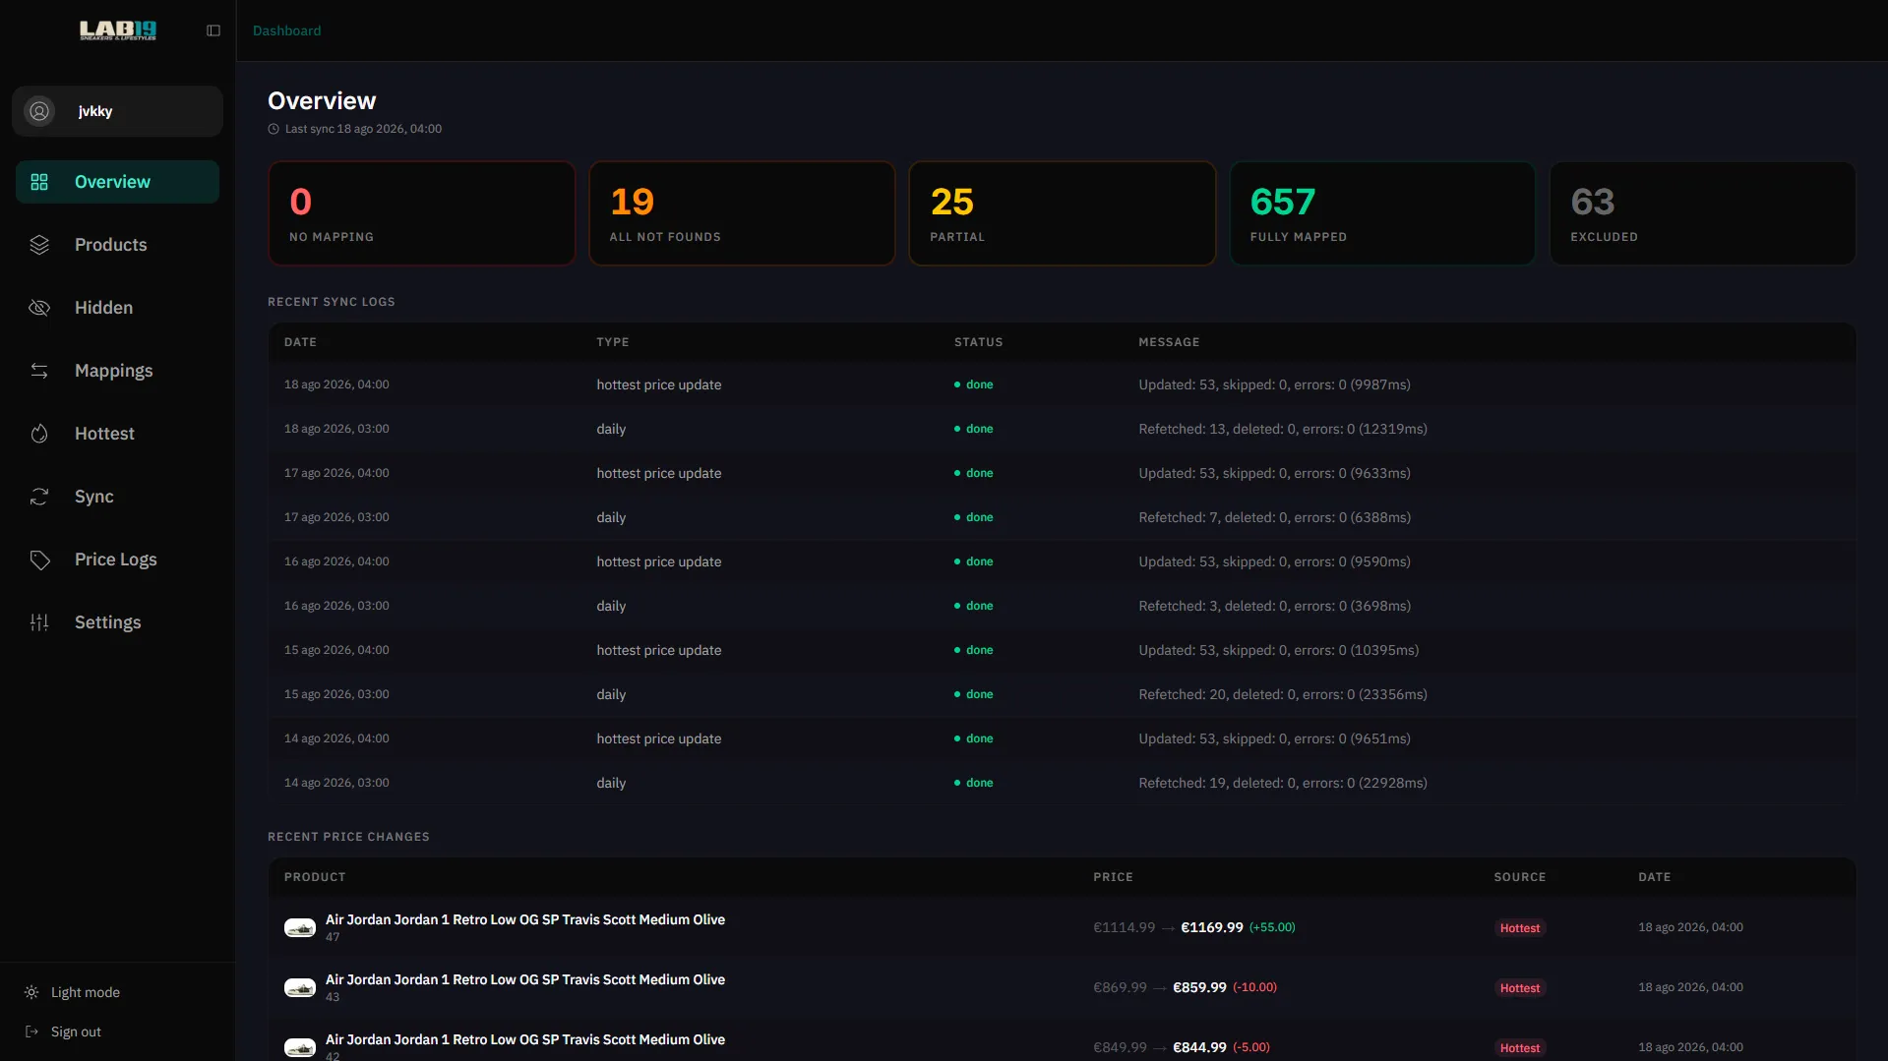Click the Light mode sun icon

click(x=31, y=992)
